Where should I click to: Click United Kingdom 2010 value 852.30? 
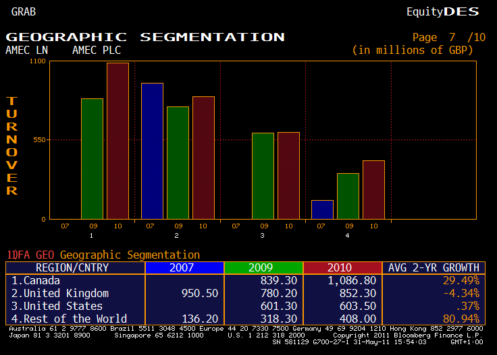coord(358,293)
